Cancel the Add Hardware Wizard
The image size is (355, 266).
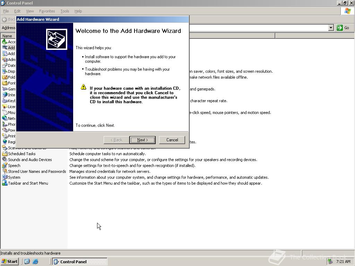172,140
